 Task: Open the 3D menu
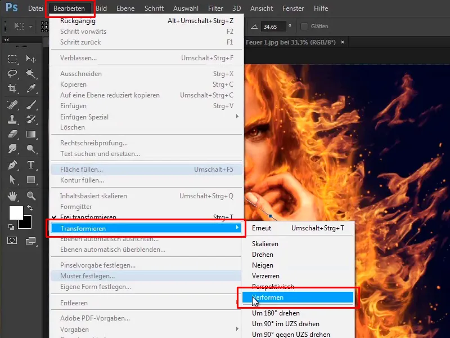tap(236, 8)
